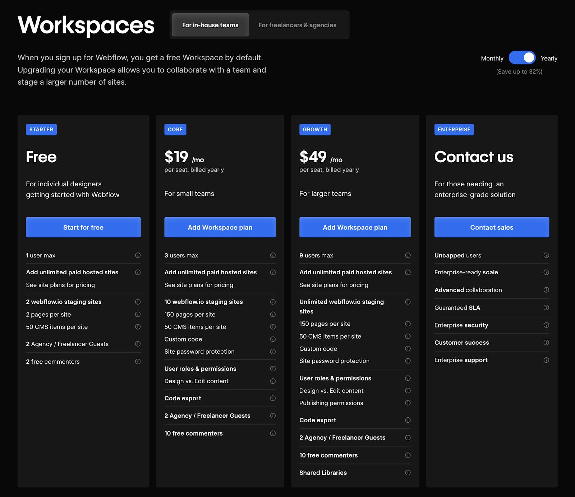Toggle the Monthly/Yearly billing switch
This screenshot has height=497, width=575.
[x=522, y=58]
